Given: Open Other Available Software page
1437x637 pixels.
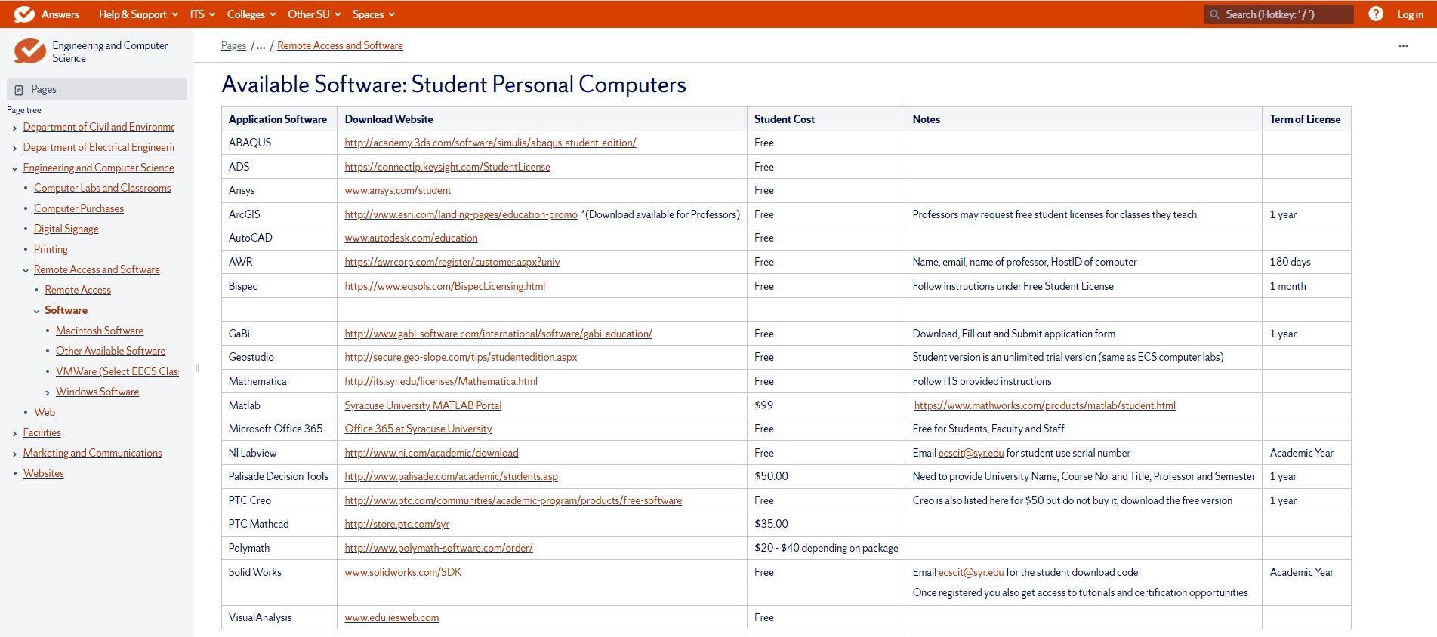Looking at the screenshot, I should [110, 351].
